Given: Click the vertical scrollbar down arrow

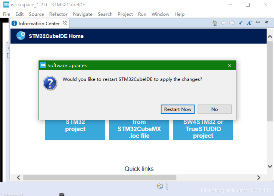Looking at the screenshot, I should pos(270,166).
